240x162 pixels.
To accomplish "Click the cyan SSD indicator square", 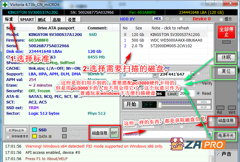I will click(x=34, y=130).
